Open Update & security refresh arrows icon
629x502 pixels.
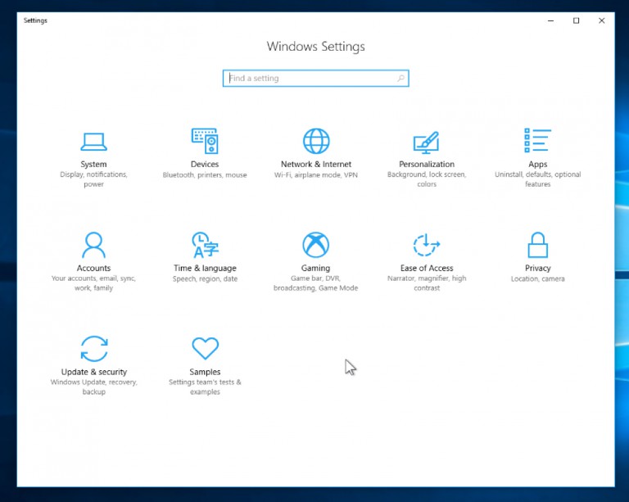94,348
